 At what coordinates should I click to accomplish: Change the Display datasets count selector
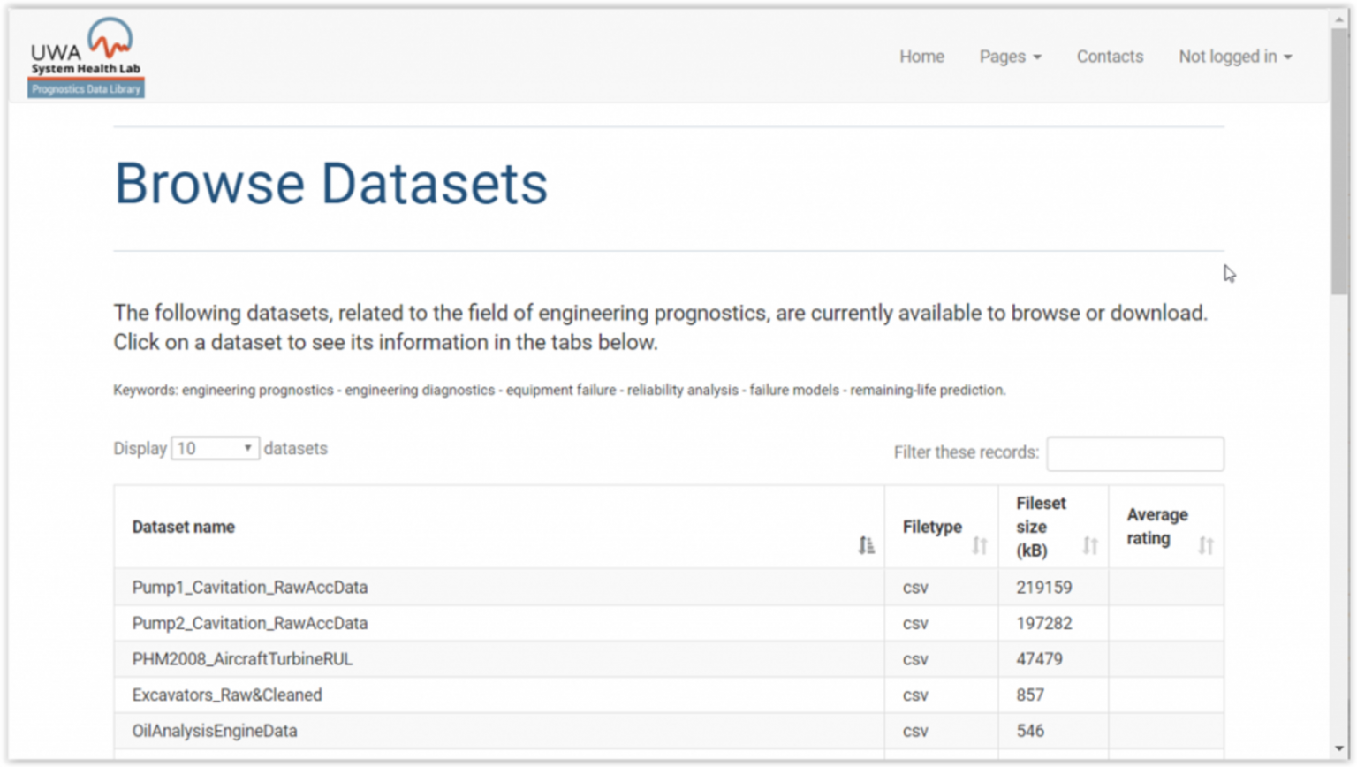click(x=215, y=448)
